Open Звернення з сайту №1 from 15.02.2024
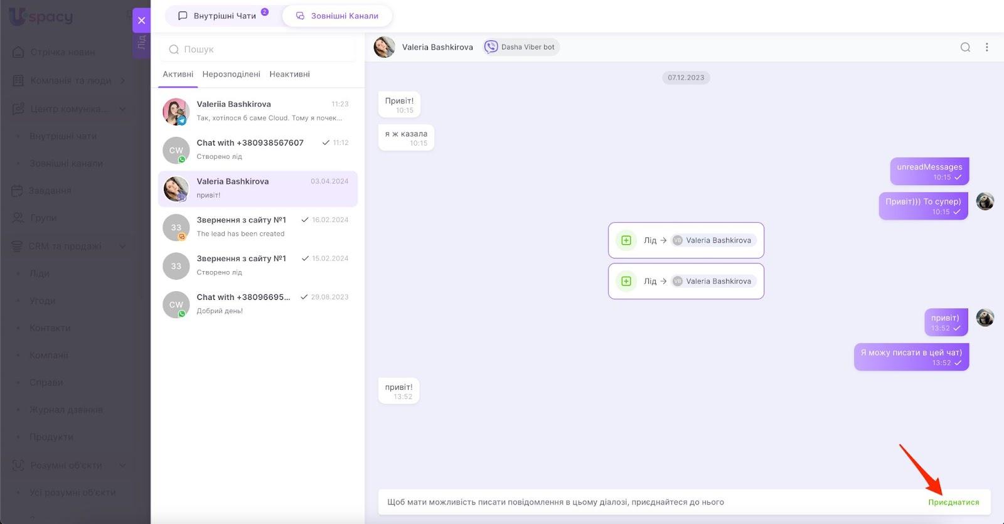Viewport: 1004px width, 524px height. pyautogui.click(x=258, y=266)
